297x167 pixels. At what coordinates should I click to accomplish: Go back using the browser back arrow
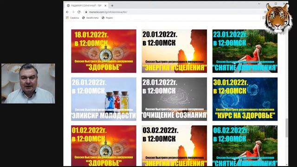coord(67,12)
